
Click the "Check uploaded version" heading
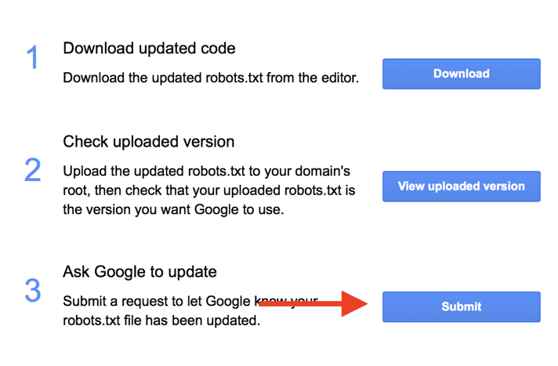click(148, 142)
